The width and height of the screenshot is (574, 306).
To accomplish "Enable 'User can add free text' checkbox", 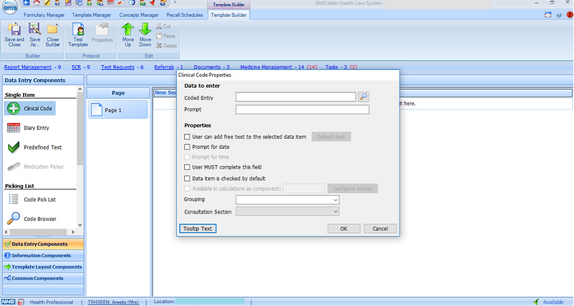I will click(x=187, y=137).
